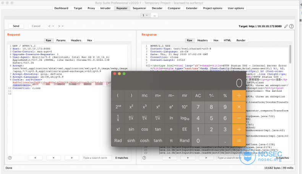Click the Request plus search options button
Image resolution: width=302 pixels, height=174 pixels.
(x=54, y=158)
